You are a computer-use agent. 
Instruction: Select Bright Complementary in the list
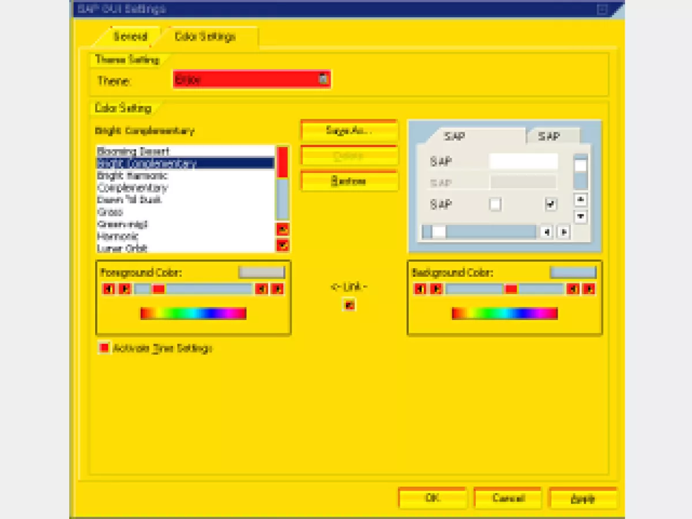pyautogui.click(x=185, y=163)
